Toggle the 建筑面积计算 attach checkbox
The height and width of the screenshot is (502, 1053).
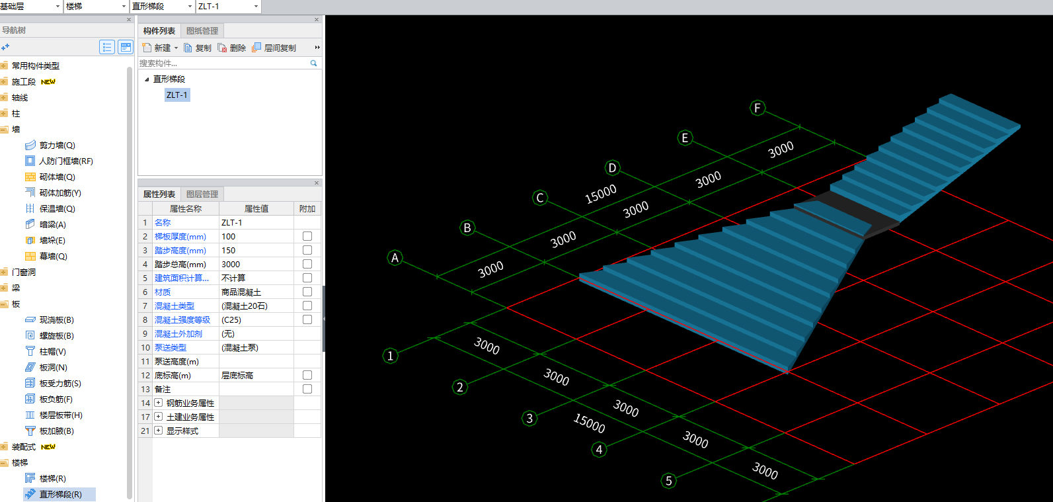pyautogui.click(x=307, y=278)
